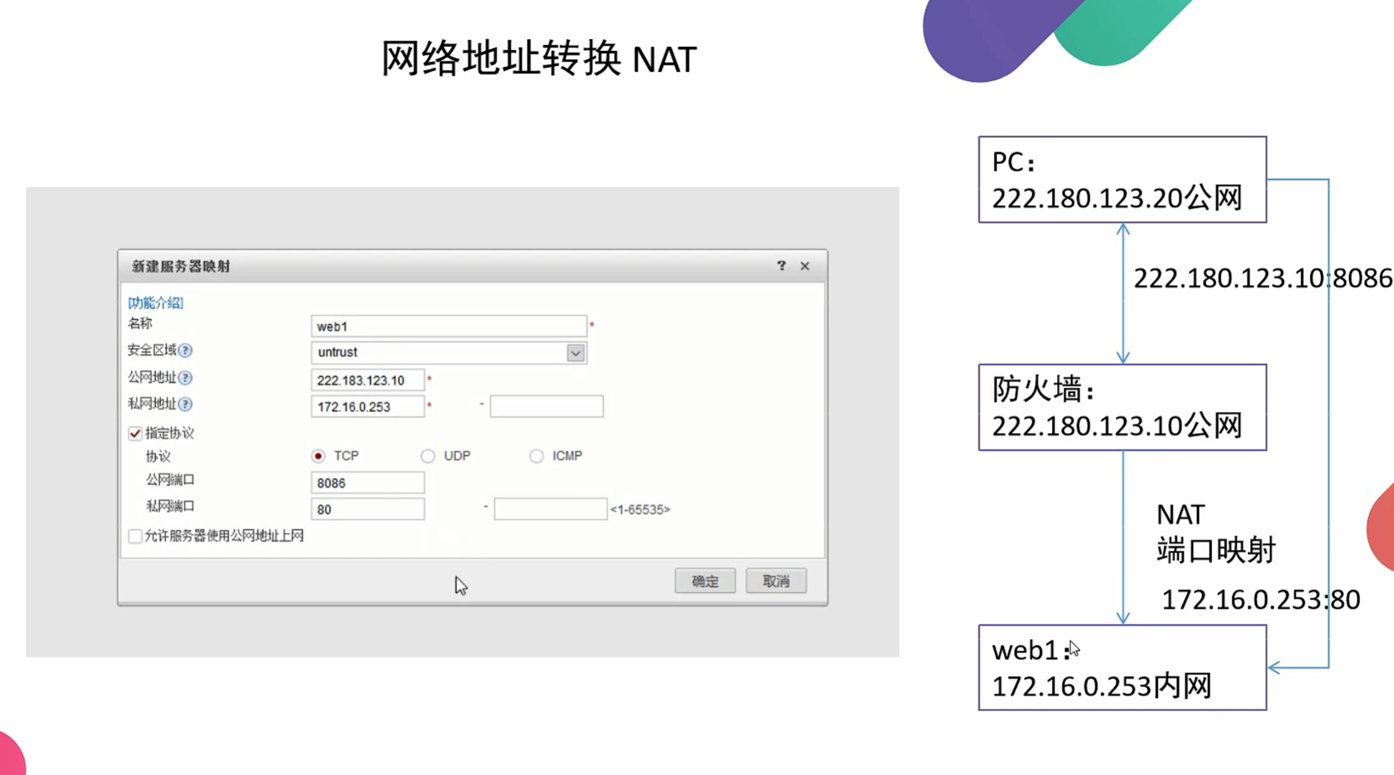Enable 允许服务器使用公网地址上网 checkbox
The height and width of the screenshot is (775, 1394).
[135, 536]
